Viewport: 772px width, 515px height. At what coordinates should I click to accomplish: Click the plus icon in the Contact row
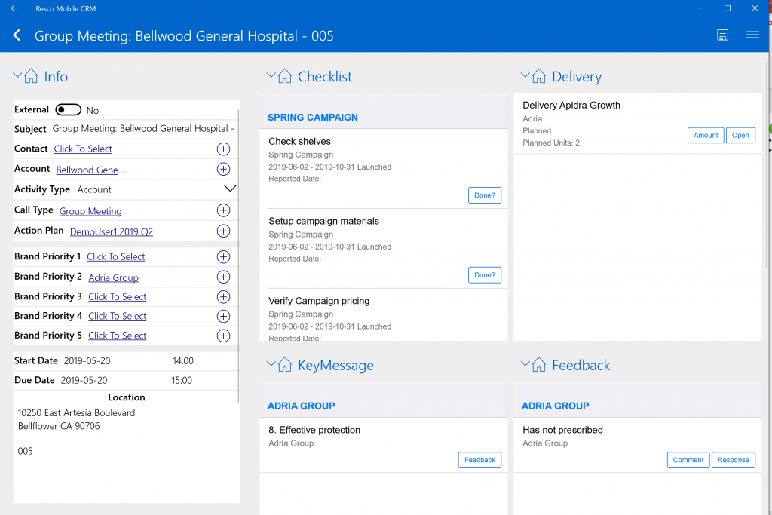(x=223, y=149)
